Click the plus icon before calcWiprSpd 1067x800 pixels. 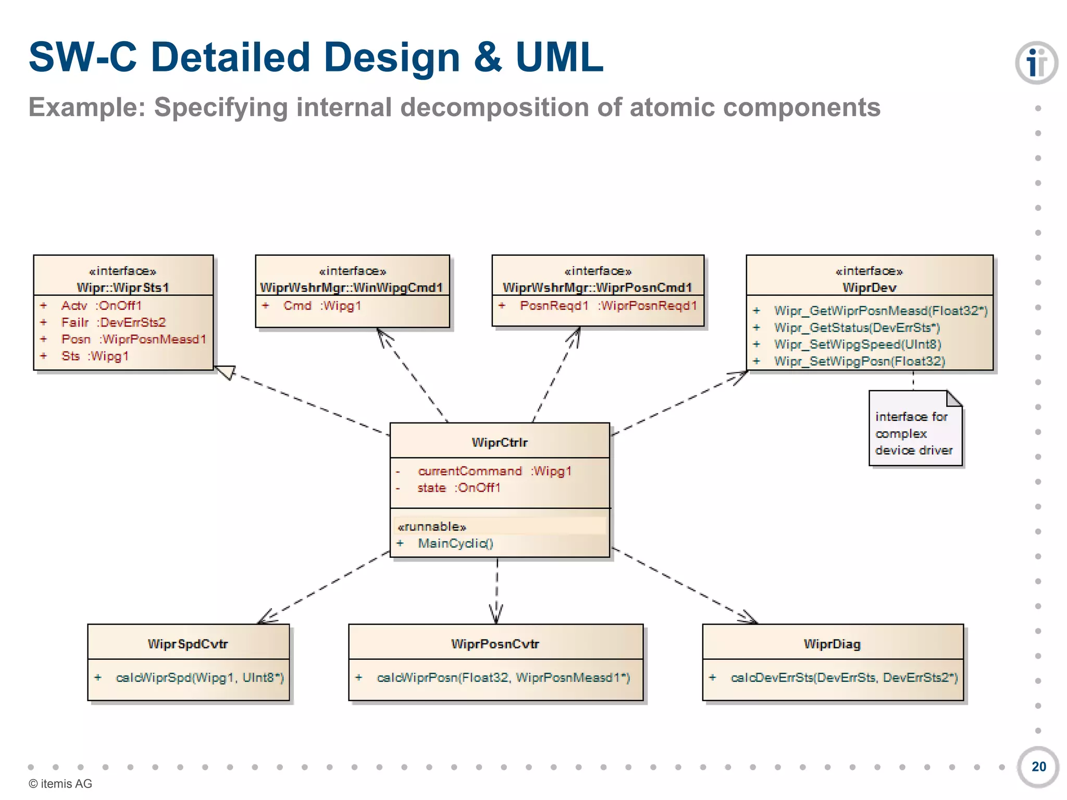[98, 678]
